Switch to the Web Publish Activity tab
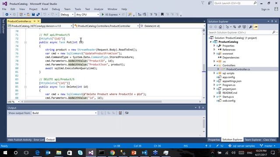Viewport: 280px width, 157px height. [20, 140]
